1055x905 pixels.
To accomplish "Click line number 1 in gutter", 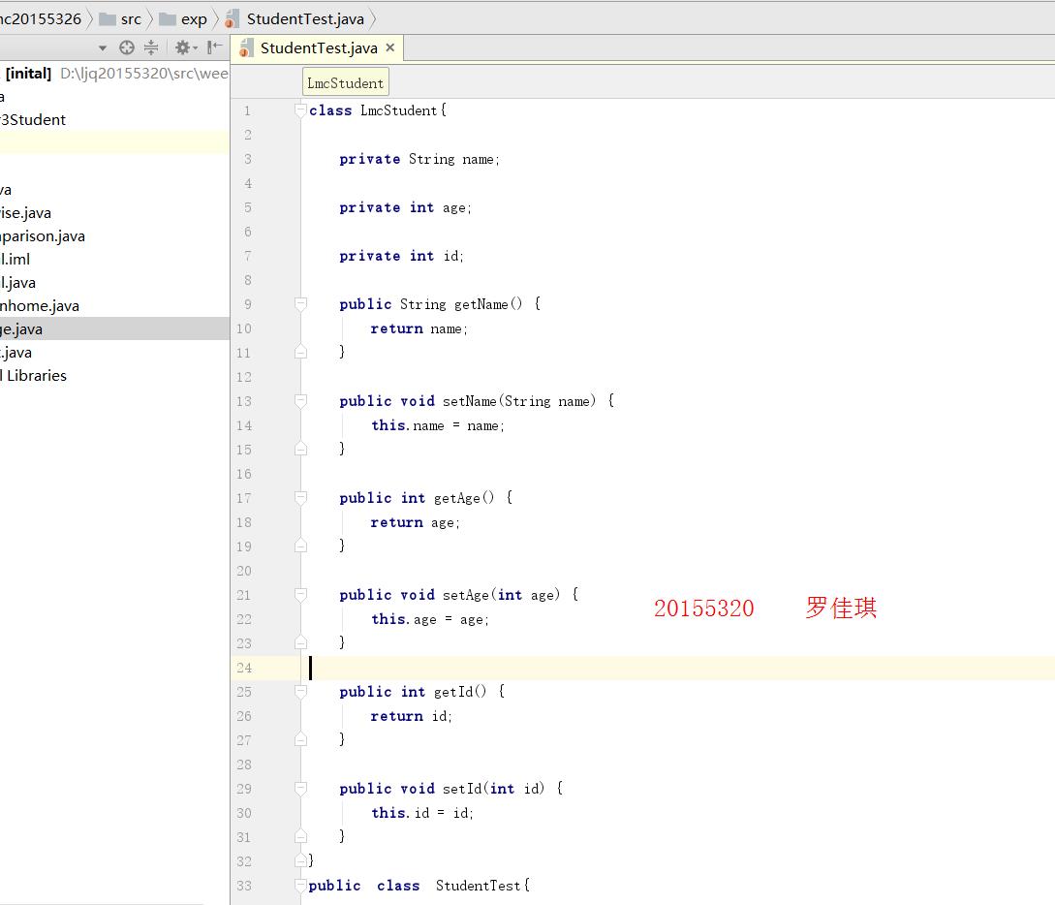I will pyautogui.click(x=248, y=111).
